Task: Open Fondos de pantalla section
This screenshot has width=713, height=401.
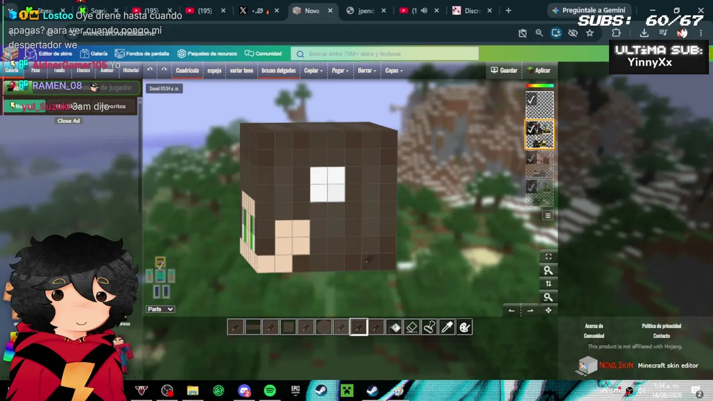Action: tap(142, 53)
